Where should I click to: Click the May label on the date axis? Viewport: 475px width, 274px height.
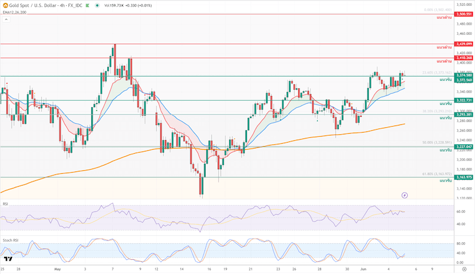pos(58,269)
